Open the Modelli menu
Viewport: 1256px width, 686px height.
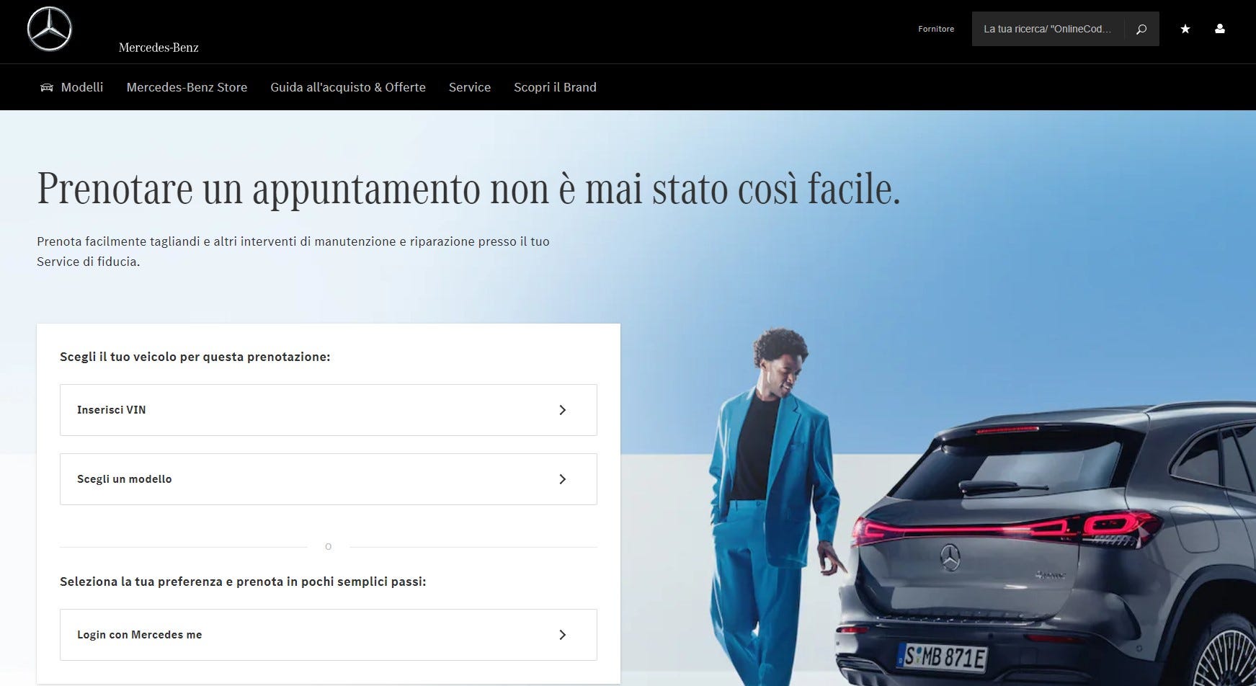[x=82, y=87]
